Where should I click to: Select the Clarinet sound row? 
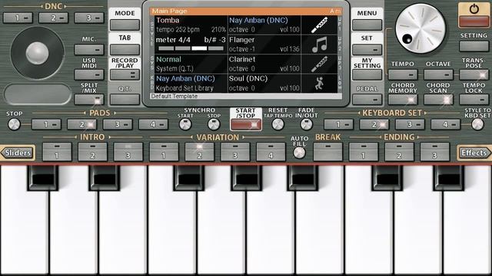(x=264, y=64)
